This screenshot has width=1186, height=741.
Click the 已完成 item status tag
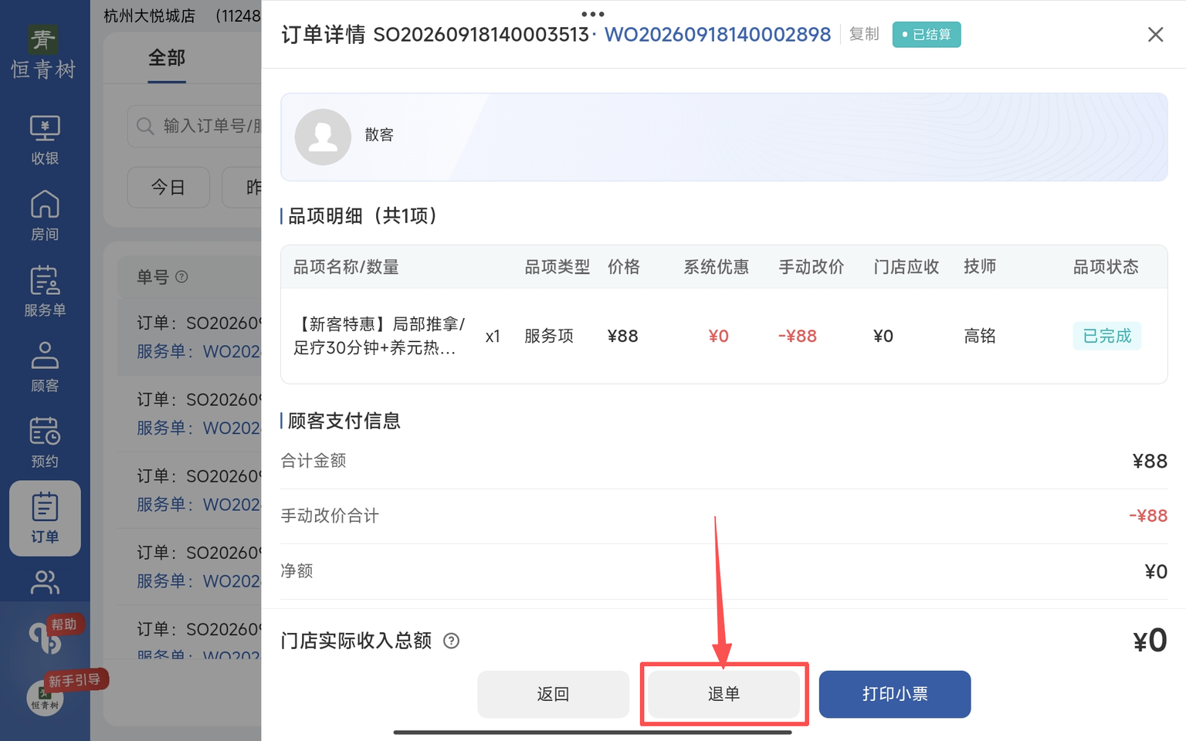pyautogui.click(x=1106, y=336)
